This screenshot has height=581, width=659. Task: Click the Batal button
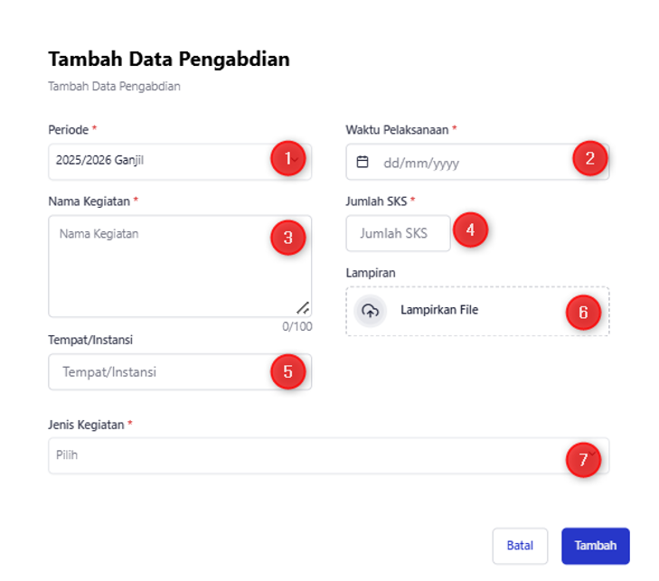point(520,546)
